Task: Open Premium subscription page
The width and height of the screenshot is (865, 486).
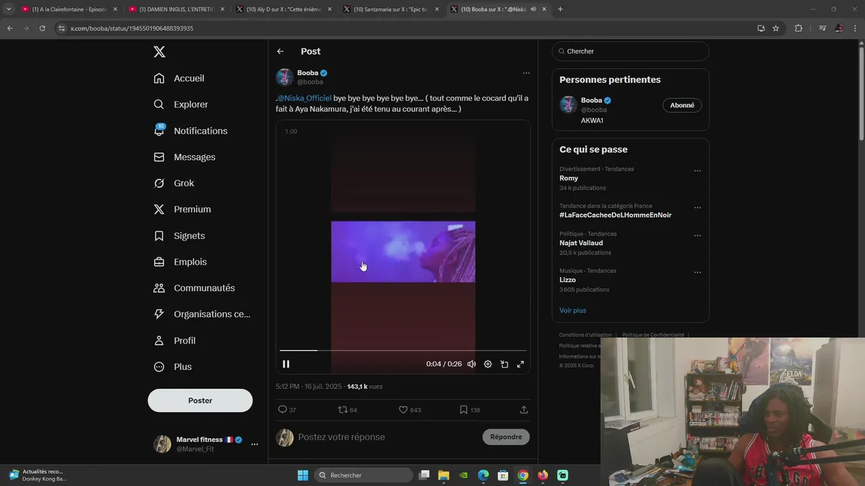Action: click(x=182, y=209)
